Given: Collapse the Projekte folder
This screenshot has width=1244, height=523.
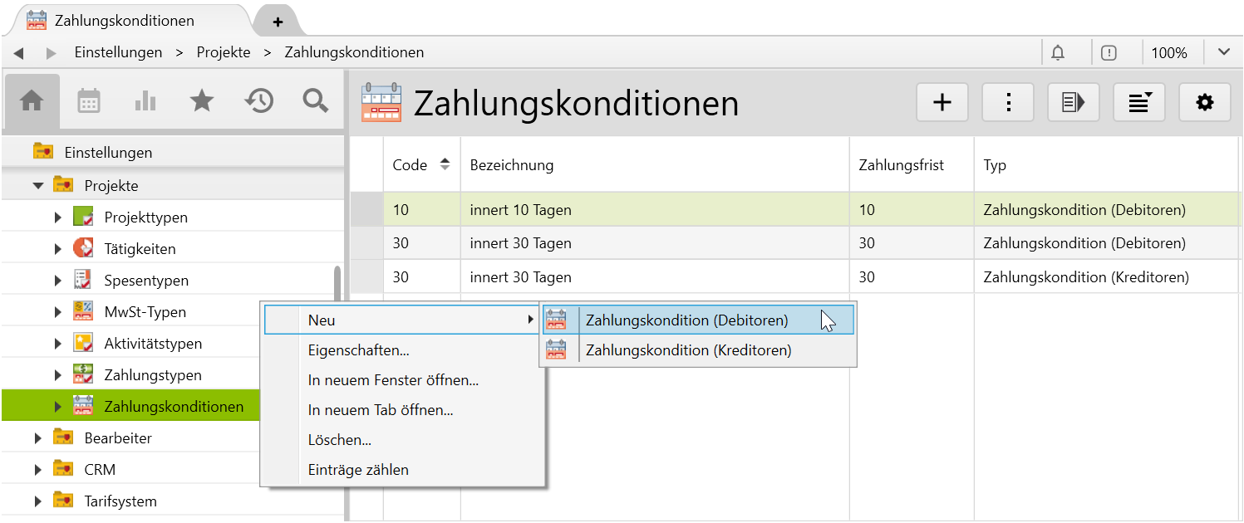Looking at the screenshot, I should coord(38,186).
